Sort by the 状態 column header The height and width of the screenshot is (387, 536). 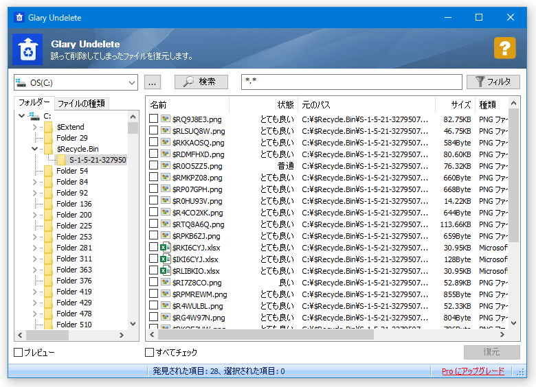pos(263,105)
